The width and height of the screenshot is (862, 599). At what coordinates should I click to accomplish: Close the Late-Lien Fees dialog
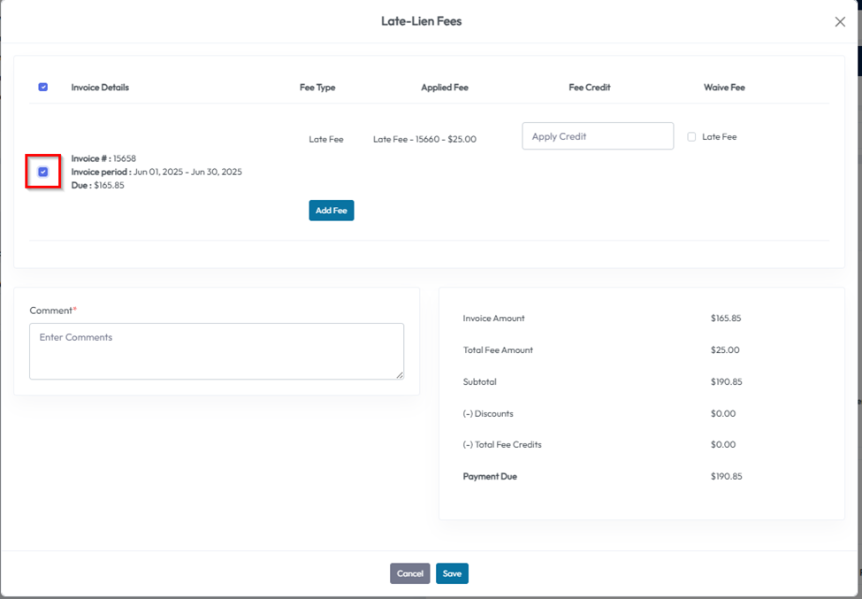[840, 22]
